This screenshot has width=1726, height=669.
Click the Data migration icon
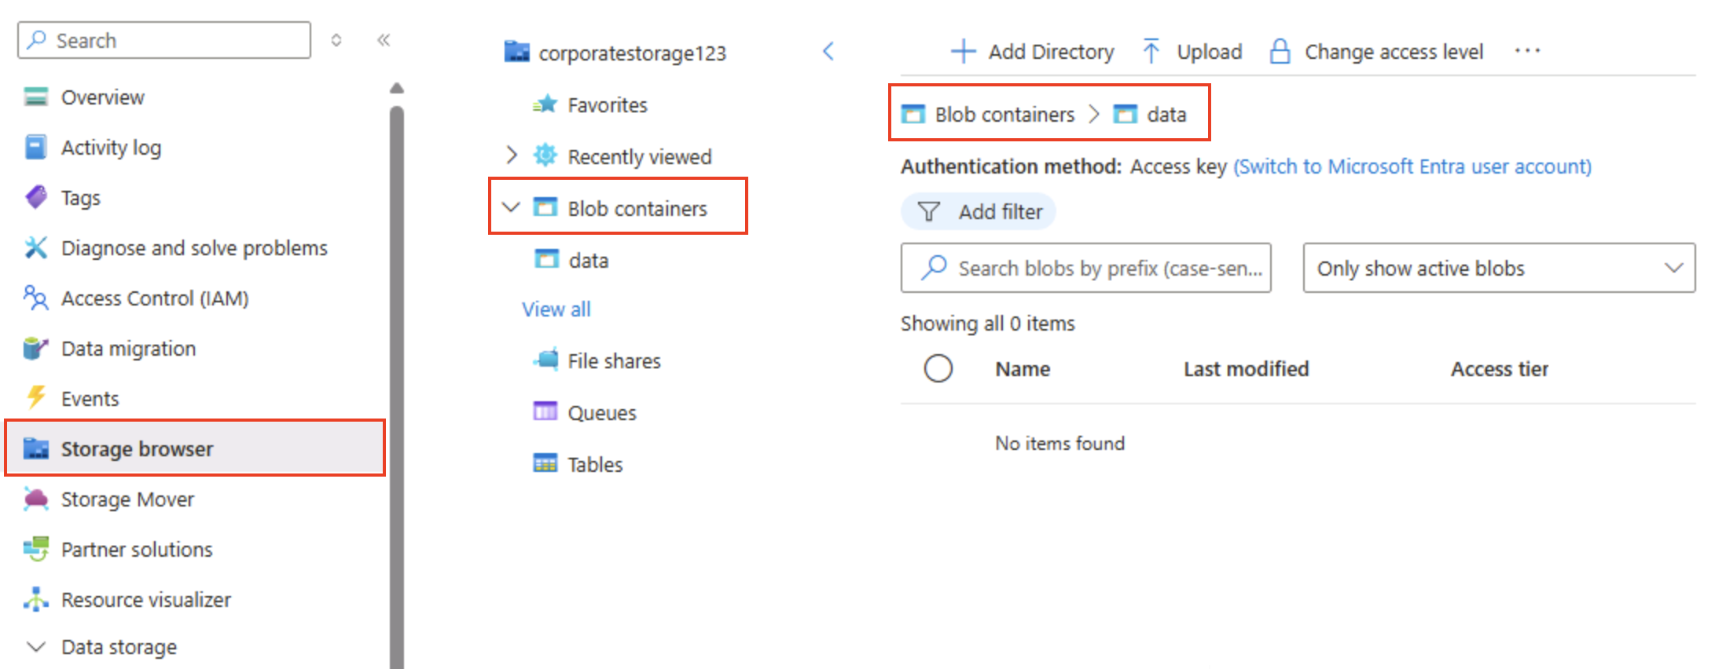click(x=36, y=349)
